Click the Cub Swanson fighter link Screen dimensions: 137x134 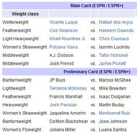point(64,31)
